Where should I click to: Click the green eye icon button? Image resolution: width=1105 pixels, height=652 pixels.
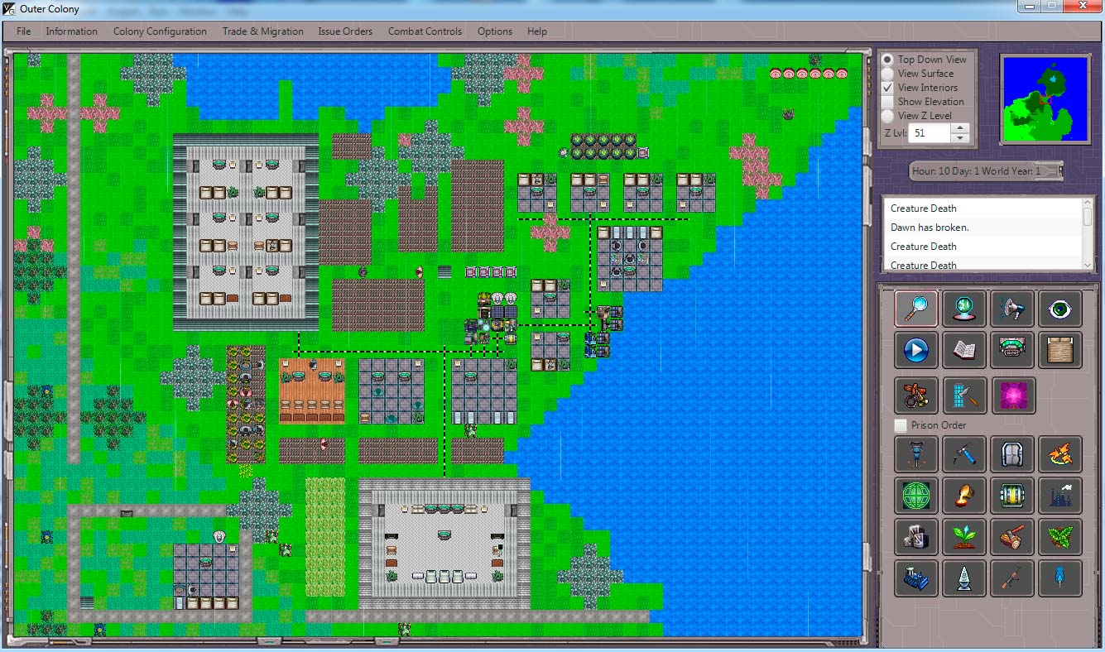click(x=1059, y=309)
